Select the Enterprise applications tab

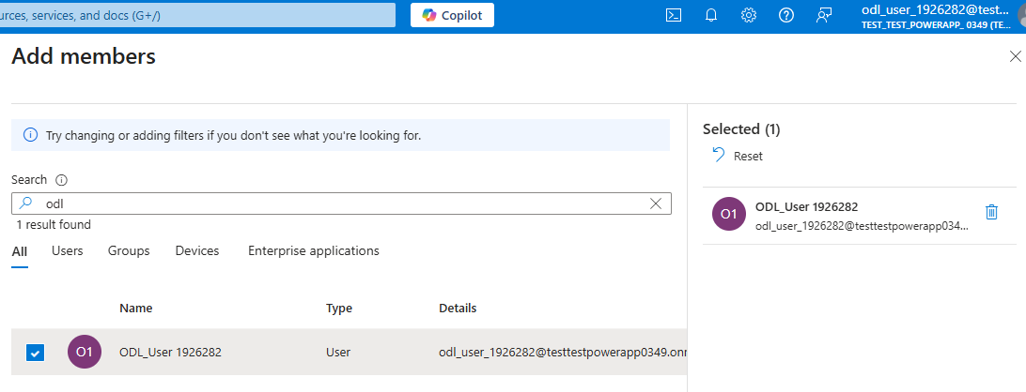(x=313, y=251)
